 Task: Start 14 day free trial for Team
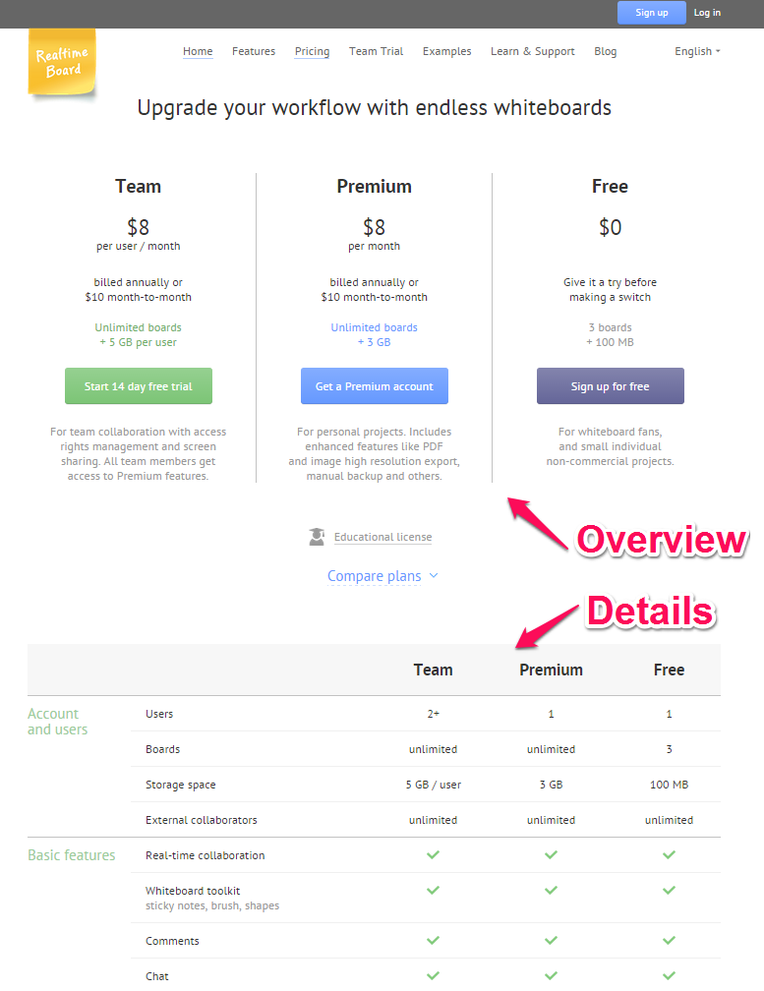coord(139,386)
